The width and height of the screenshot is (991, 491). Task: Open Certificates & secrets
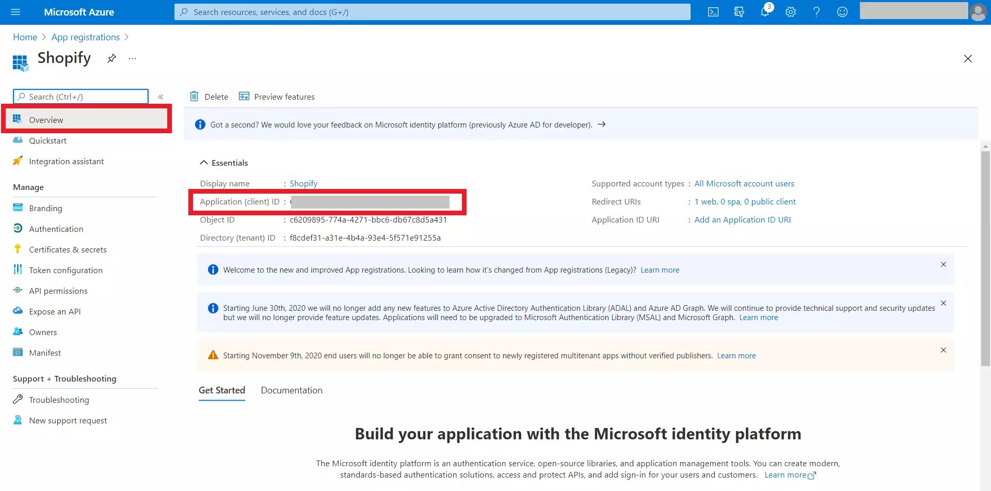pyautogui.click(x=69, y=249)
